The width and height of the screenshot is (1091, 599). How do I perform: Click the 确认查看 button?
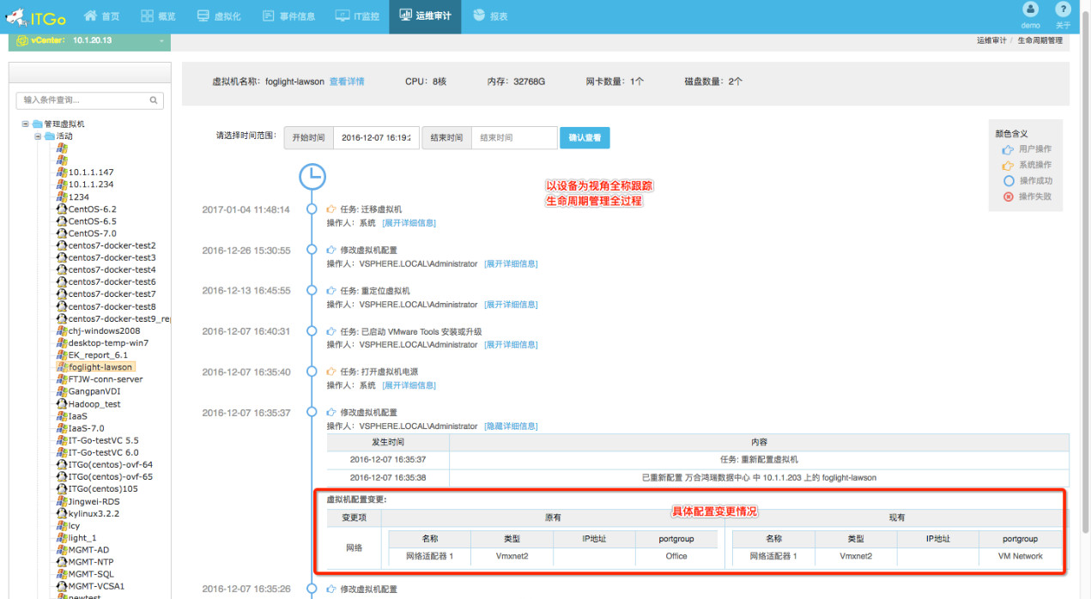[x=585, y=137]
